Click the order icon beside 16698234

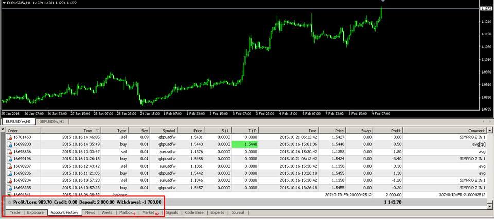coord(9,181)
